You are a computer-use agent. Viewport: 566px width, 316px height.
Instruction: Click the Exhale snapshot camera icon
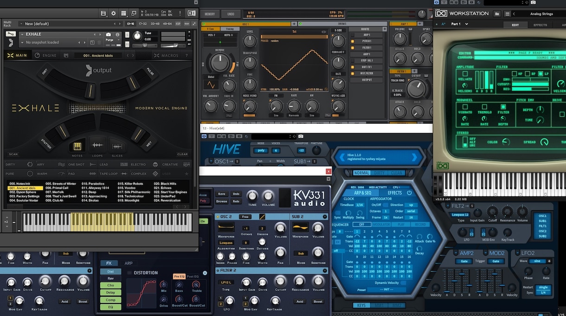point(108,34)
